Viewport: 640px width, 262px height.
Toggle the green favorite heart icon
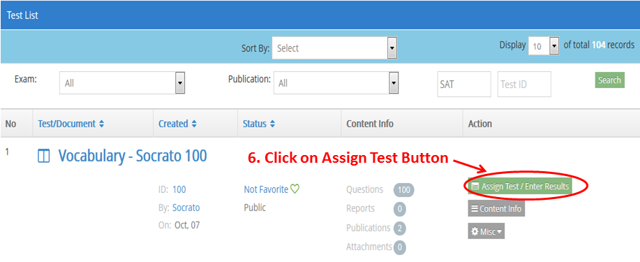[295, 189]
